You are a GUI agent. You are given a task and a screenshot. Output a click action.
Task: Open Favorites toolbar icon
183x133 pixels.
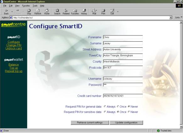pos(75,12)
